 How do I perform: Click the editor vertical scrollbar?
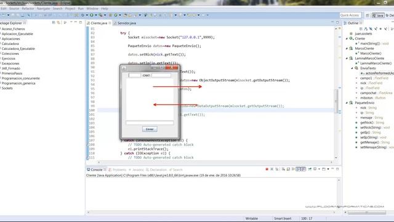(336, 101)
